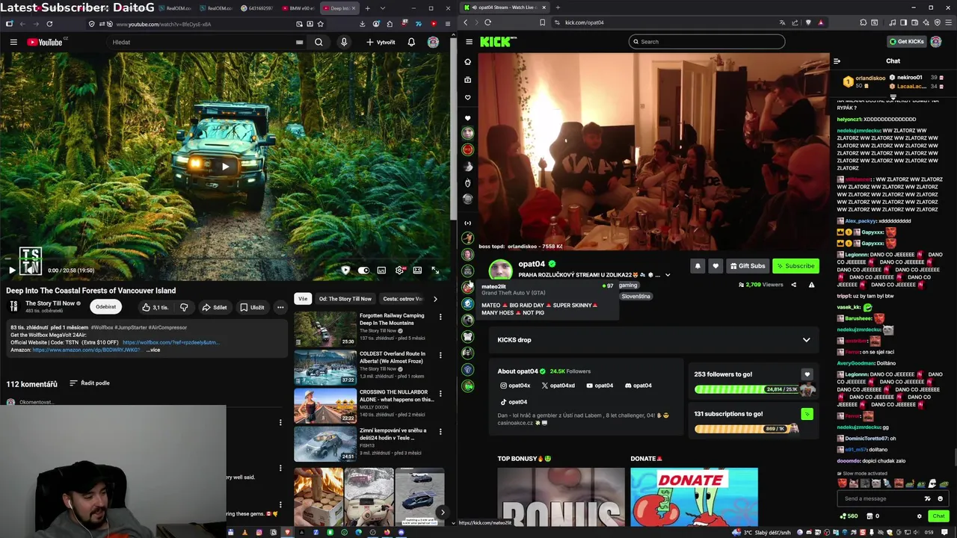Screen dimensions: 957x538
Task: Click subscriptions goal progress bar
Action: [746, 429]
